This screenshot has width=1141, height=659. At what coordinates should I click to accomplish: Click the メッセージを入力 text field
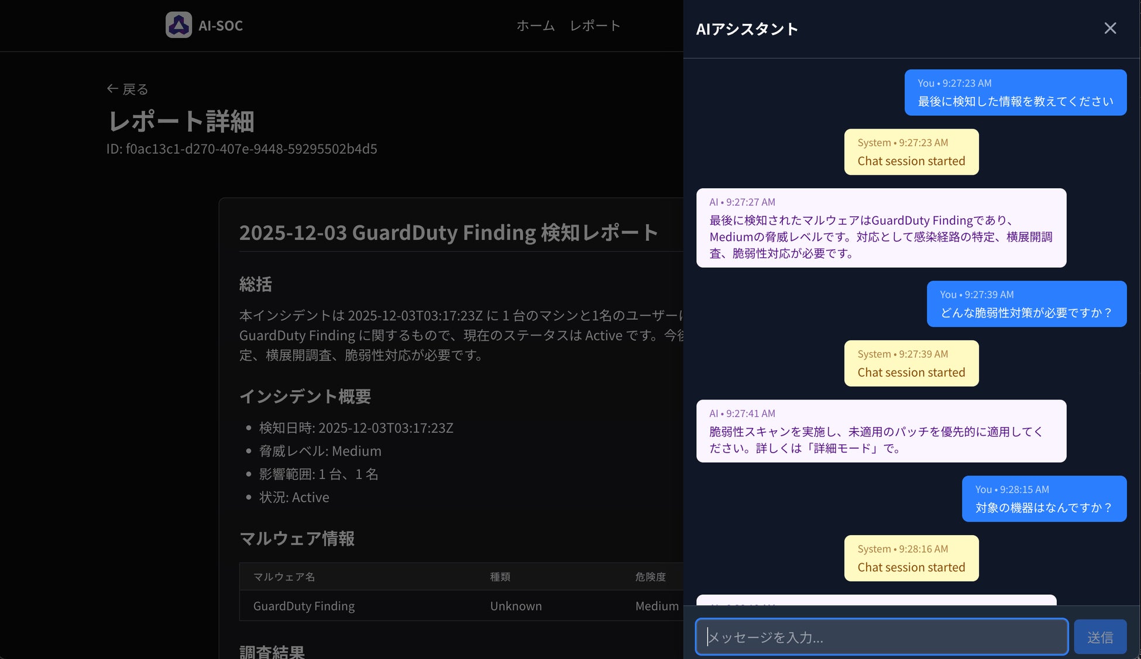(881, 636)
